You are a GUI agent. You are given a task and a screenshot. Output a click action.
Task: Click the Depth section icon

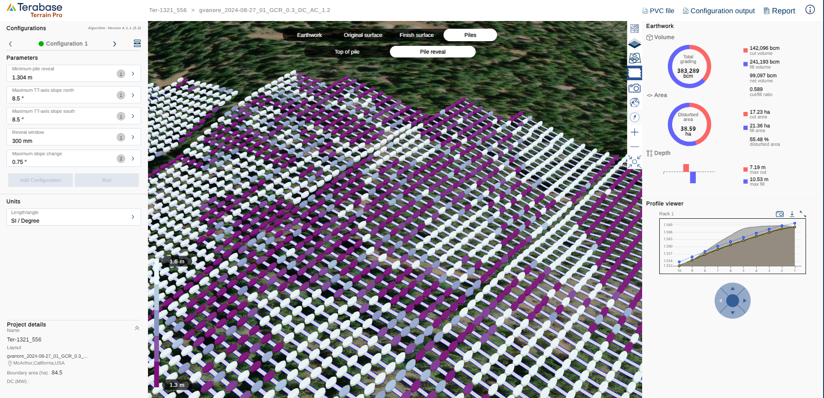tap(650, 153)
